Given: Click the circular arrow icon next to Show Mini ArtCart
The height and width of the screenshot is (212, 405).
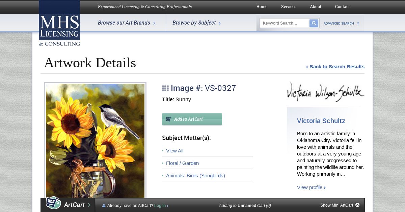Looking at the screenshot, I should click(357, 205).
